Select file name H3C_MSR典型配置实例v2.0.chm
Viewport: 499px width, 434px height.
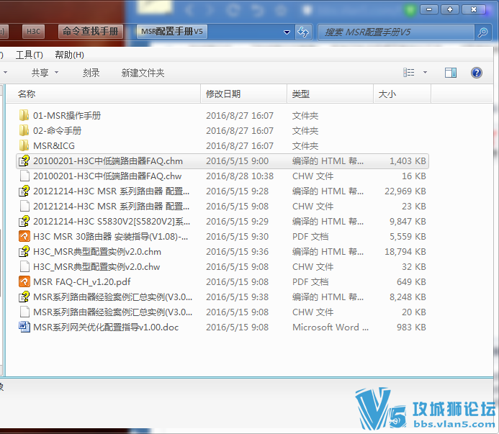[97, 252]
